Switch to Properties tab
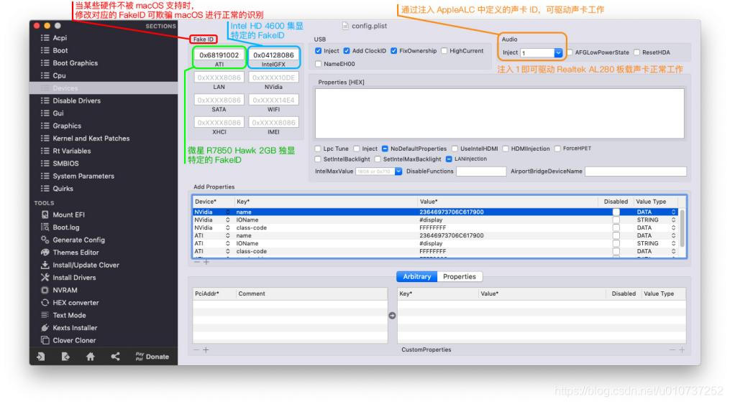The height and width of the screenshot is (404, 730). tap(460, 276)
